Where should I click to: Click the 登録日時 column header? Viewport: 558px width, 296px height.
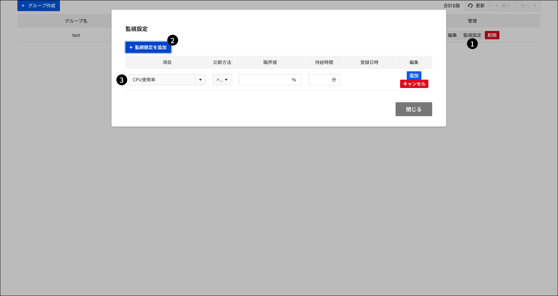[369, 62]
